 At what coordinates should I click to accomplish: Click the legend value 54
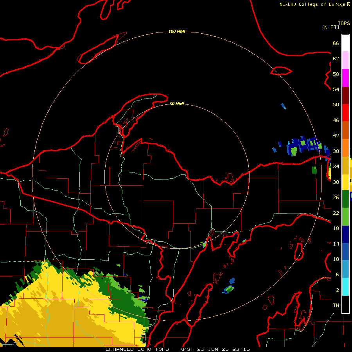pos(336,89)
